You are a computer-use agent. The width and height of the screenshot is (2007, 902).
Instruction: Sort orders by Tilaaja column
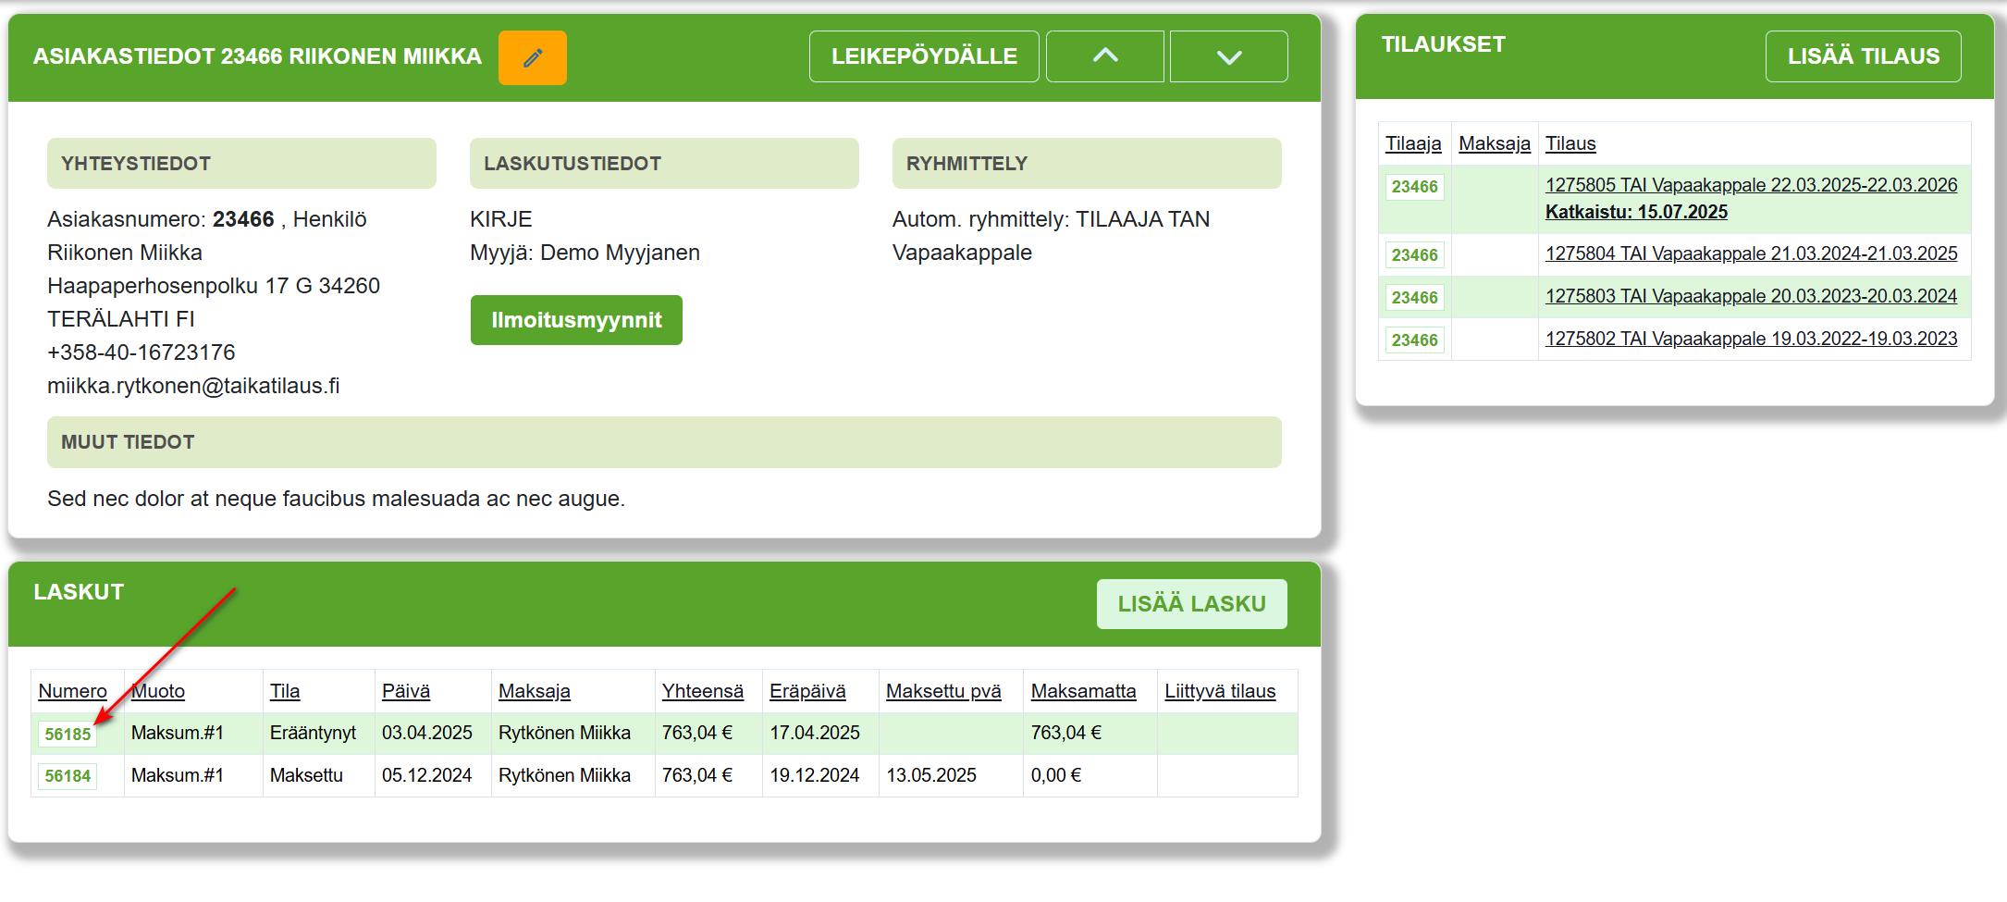tap(1412, 143)
